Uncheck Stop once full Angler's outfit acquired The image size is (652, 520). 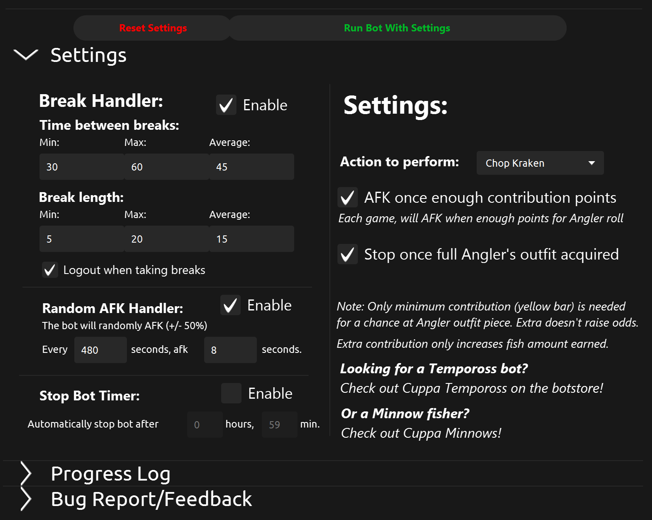pyautogui.click(x=348, y=254)
